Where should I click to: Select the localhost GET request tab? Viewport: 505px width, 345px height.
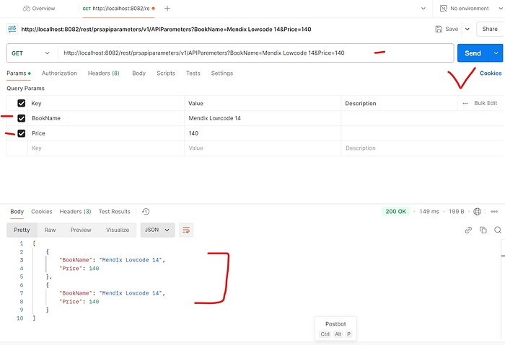click(118, 9)
